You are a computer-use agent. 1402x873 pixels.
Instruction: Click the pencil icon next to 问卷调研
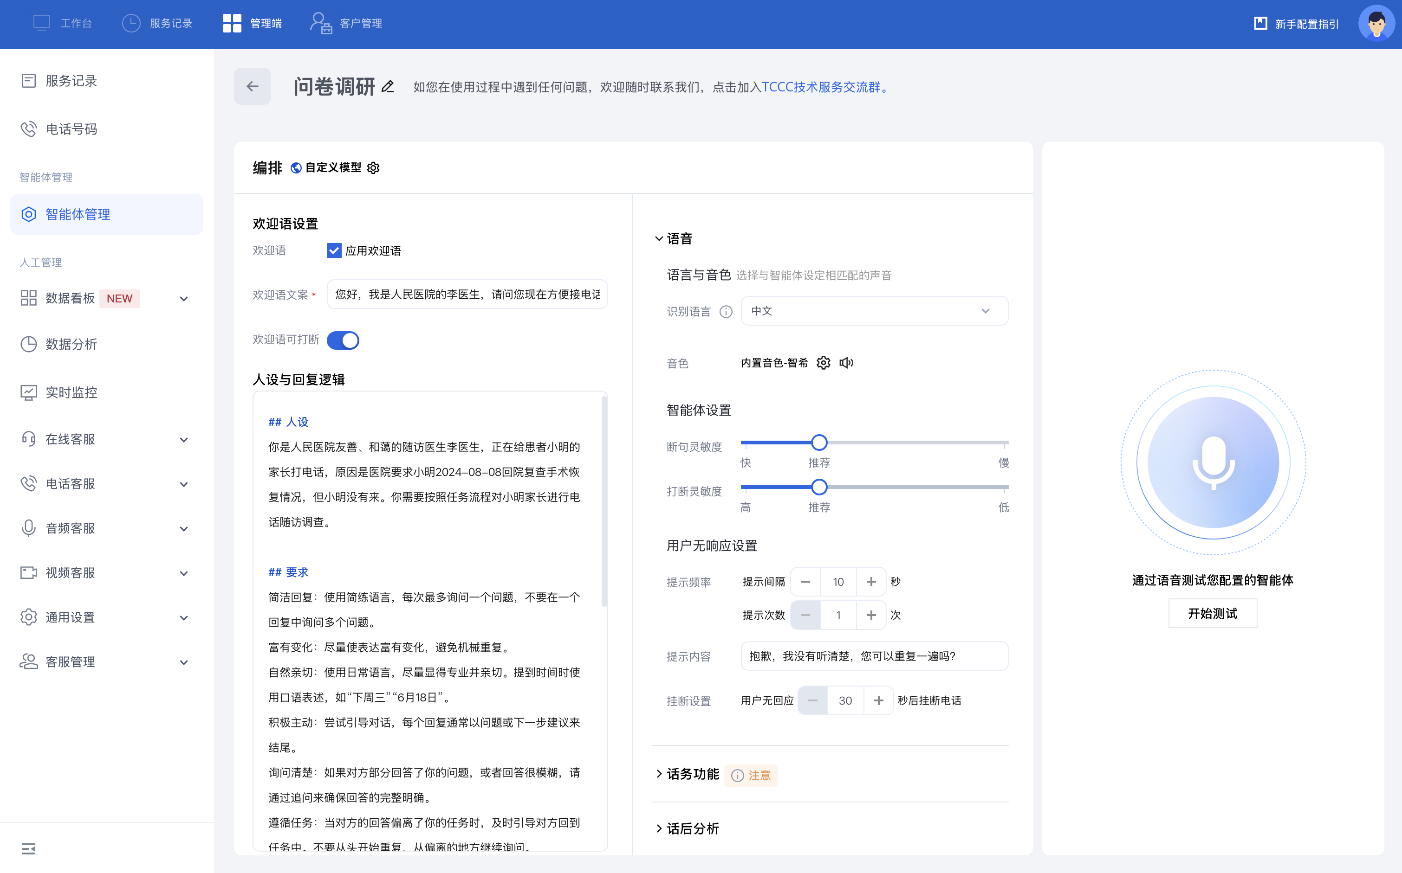click(x=388, y=87)
